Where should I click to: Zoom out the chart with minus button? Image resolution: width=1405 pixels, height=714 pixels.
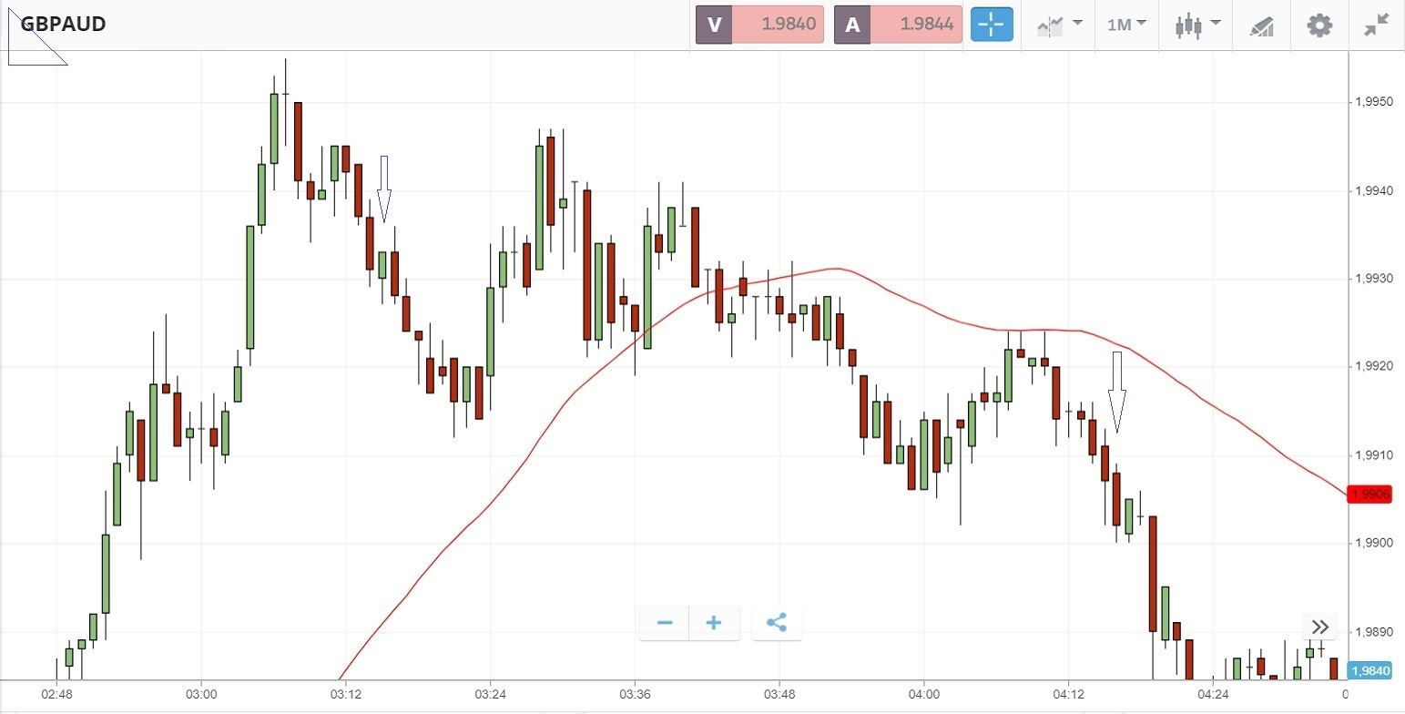(x=665, y=623)
